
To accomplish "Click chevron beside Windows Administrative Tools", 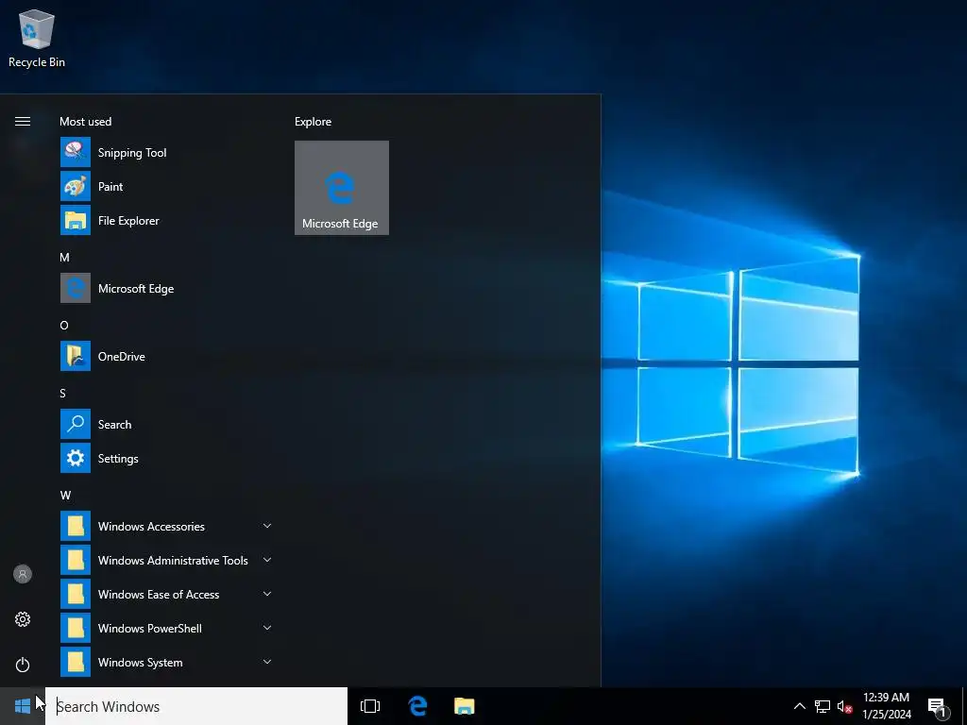I will (x=267, y=560).
